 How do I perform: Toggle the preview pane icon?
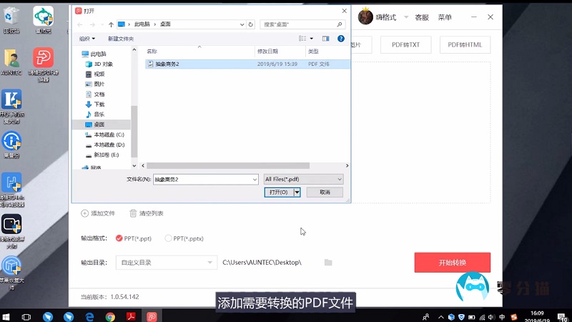[325, 38]
